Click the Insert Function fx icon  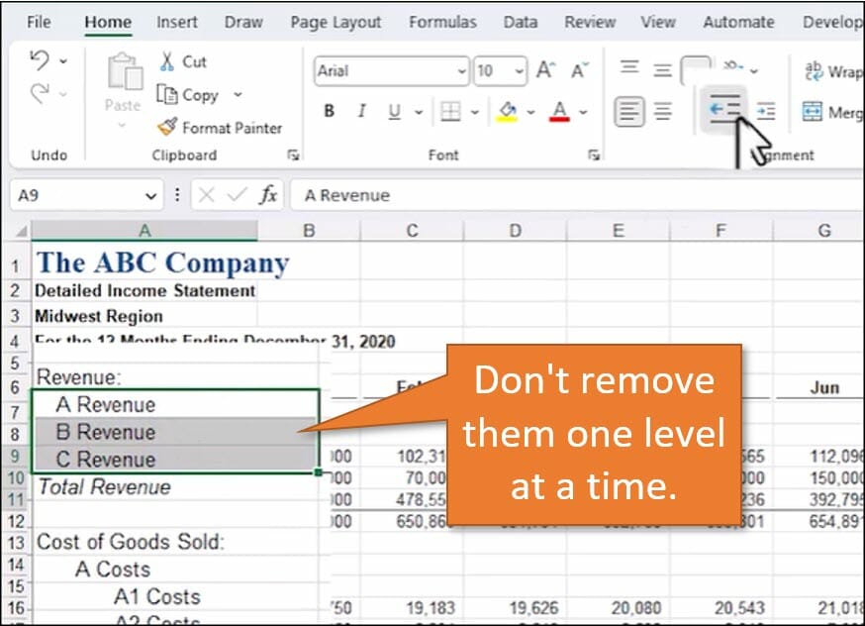pos(268,195)
